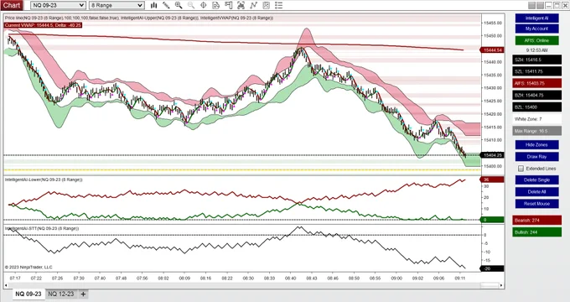Click the Bullish: 244 green box
Screen dimensions: 570x302
pos(537,232)
